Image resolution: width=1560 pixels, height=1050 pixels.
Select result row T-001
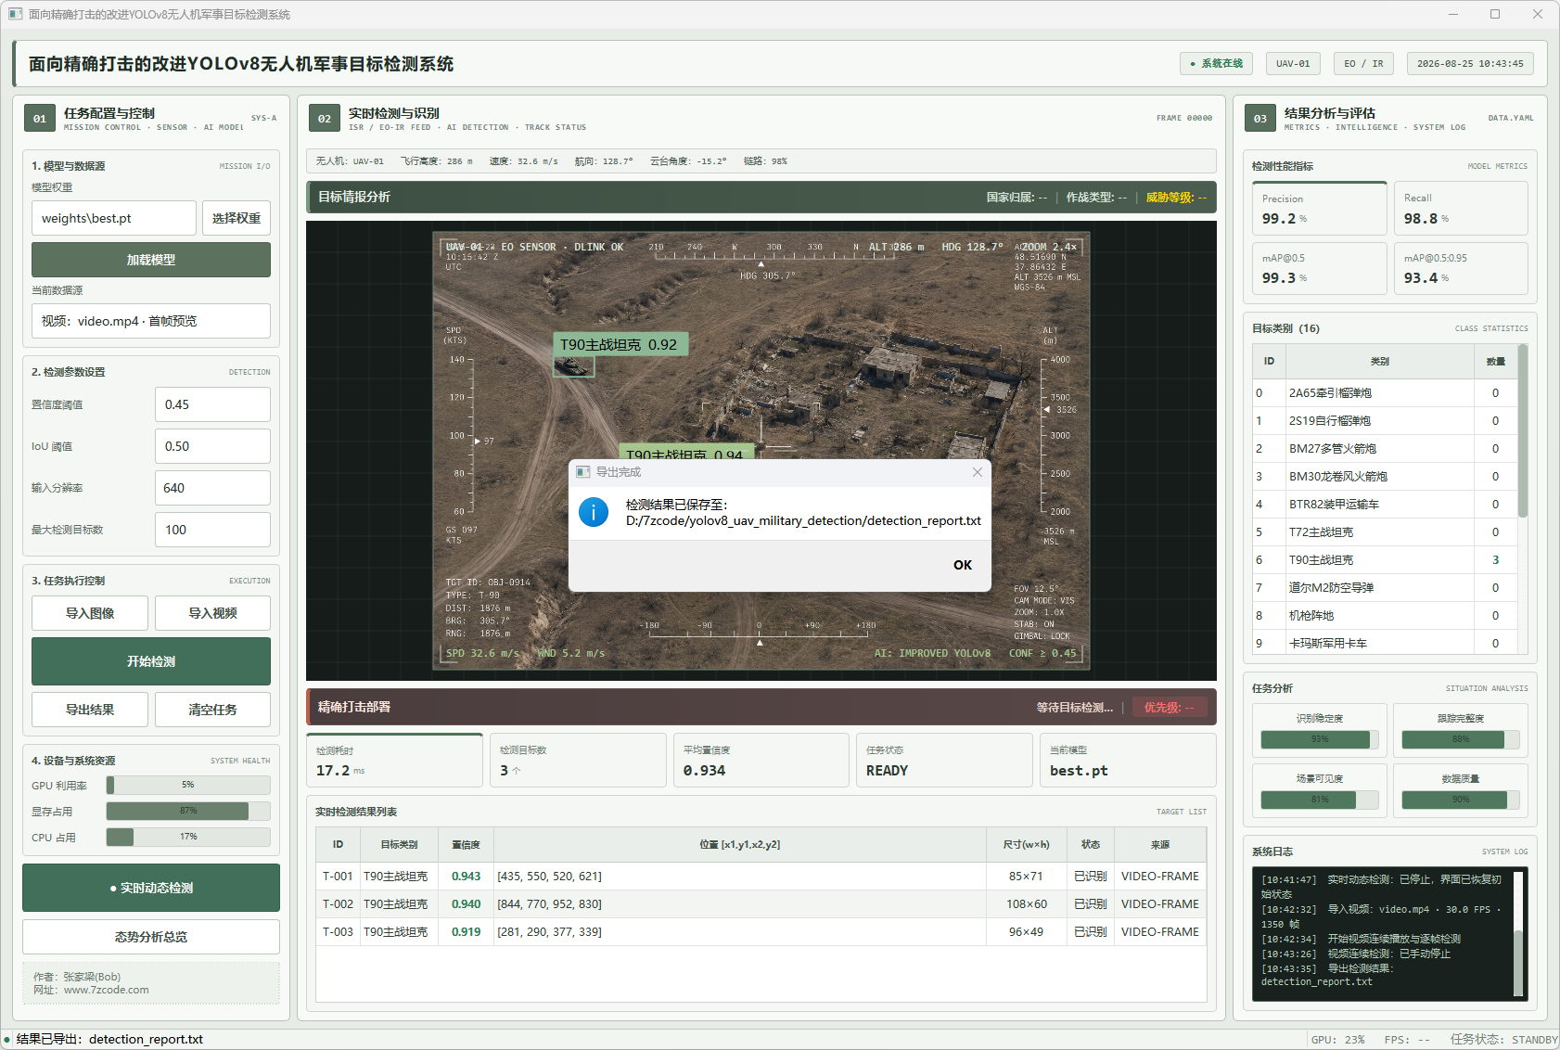(761, 877)
